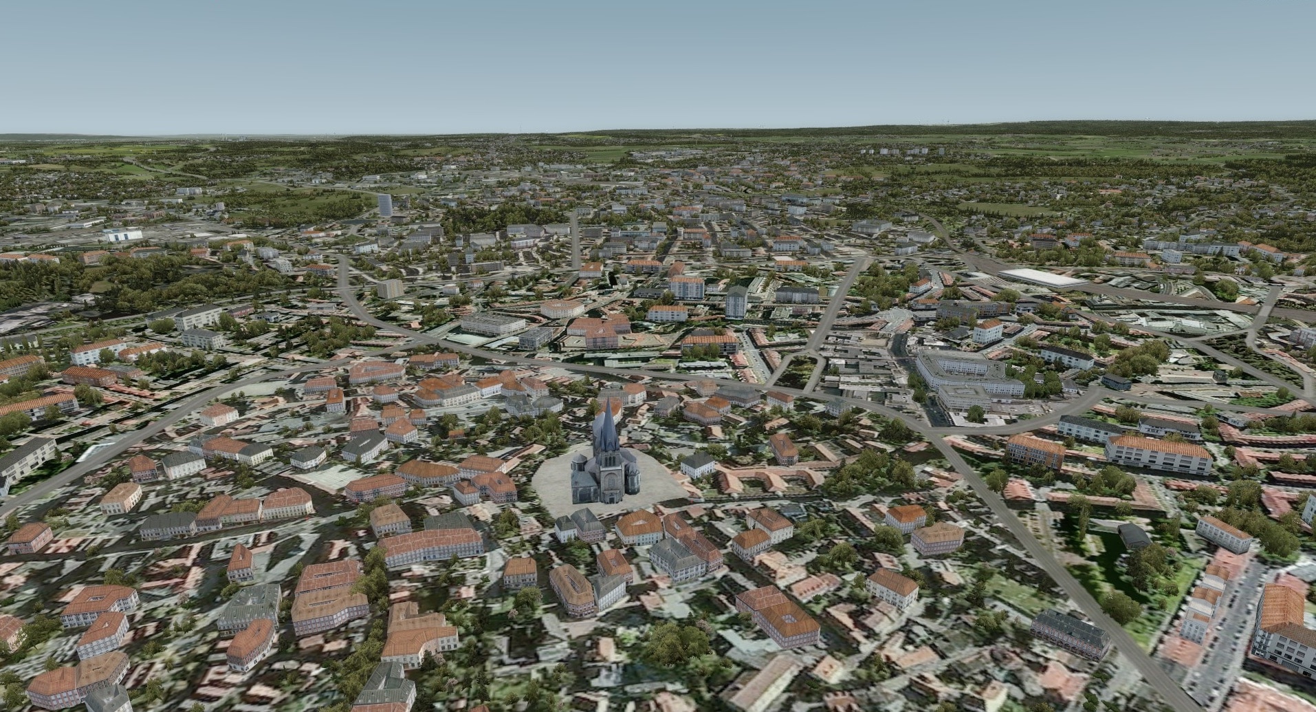Screen dimensions: 1316x712
Task: Click the distant white apartment blocks near horizon
Action: pos(901,151)
